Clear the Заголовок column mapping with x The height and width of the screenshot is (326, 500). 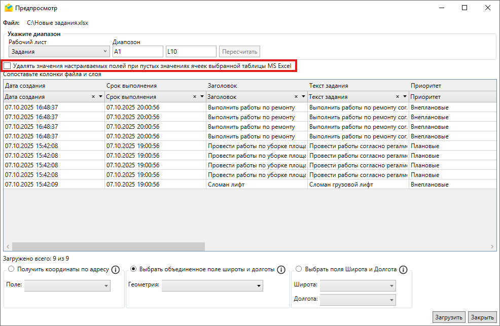[296, 96]
